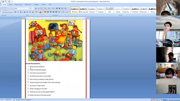Viewport: 180px width, 101px height.
Task: Open the Clipboard dialog launcher
Action: click(12, 15)
